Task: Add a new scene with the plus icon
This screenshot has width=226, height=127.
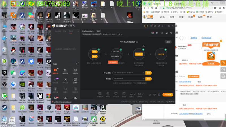Action: [78, 31]
